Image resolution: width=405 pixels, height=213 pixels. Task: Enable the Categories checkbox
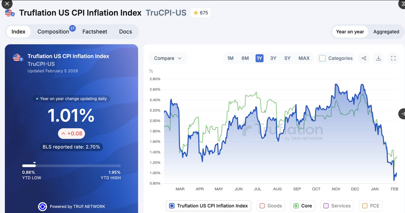[x=322, y=58]
